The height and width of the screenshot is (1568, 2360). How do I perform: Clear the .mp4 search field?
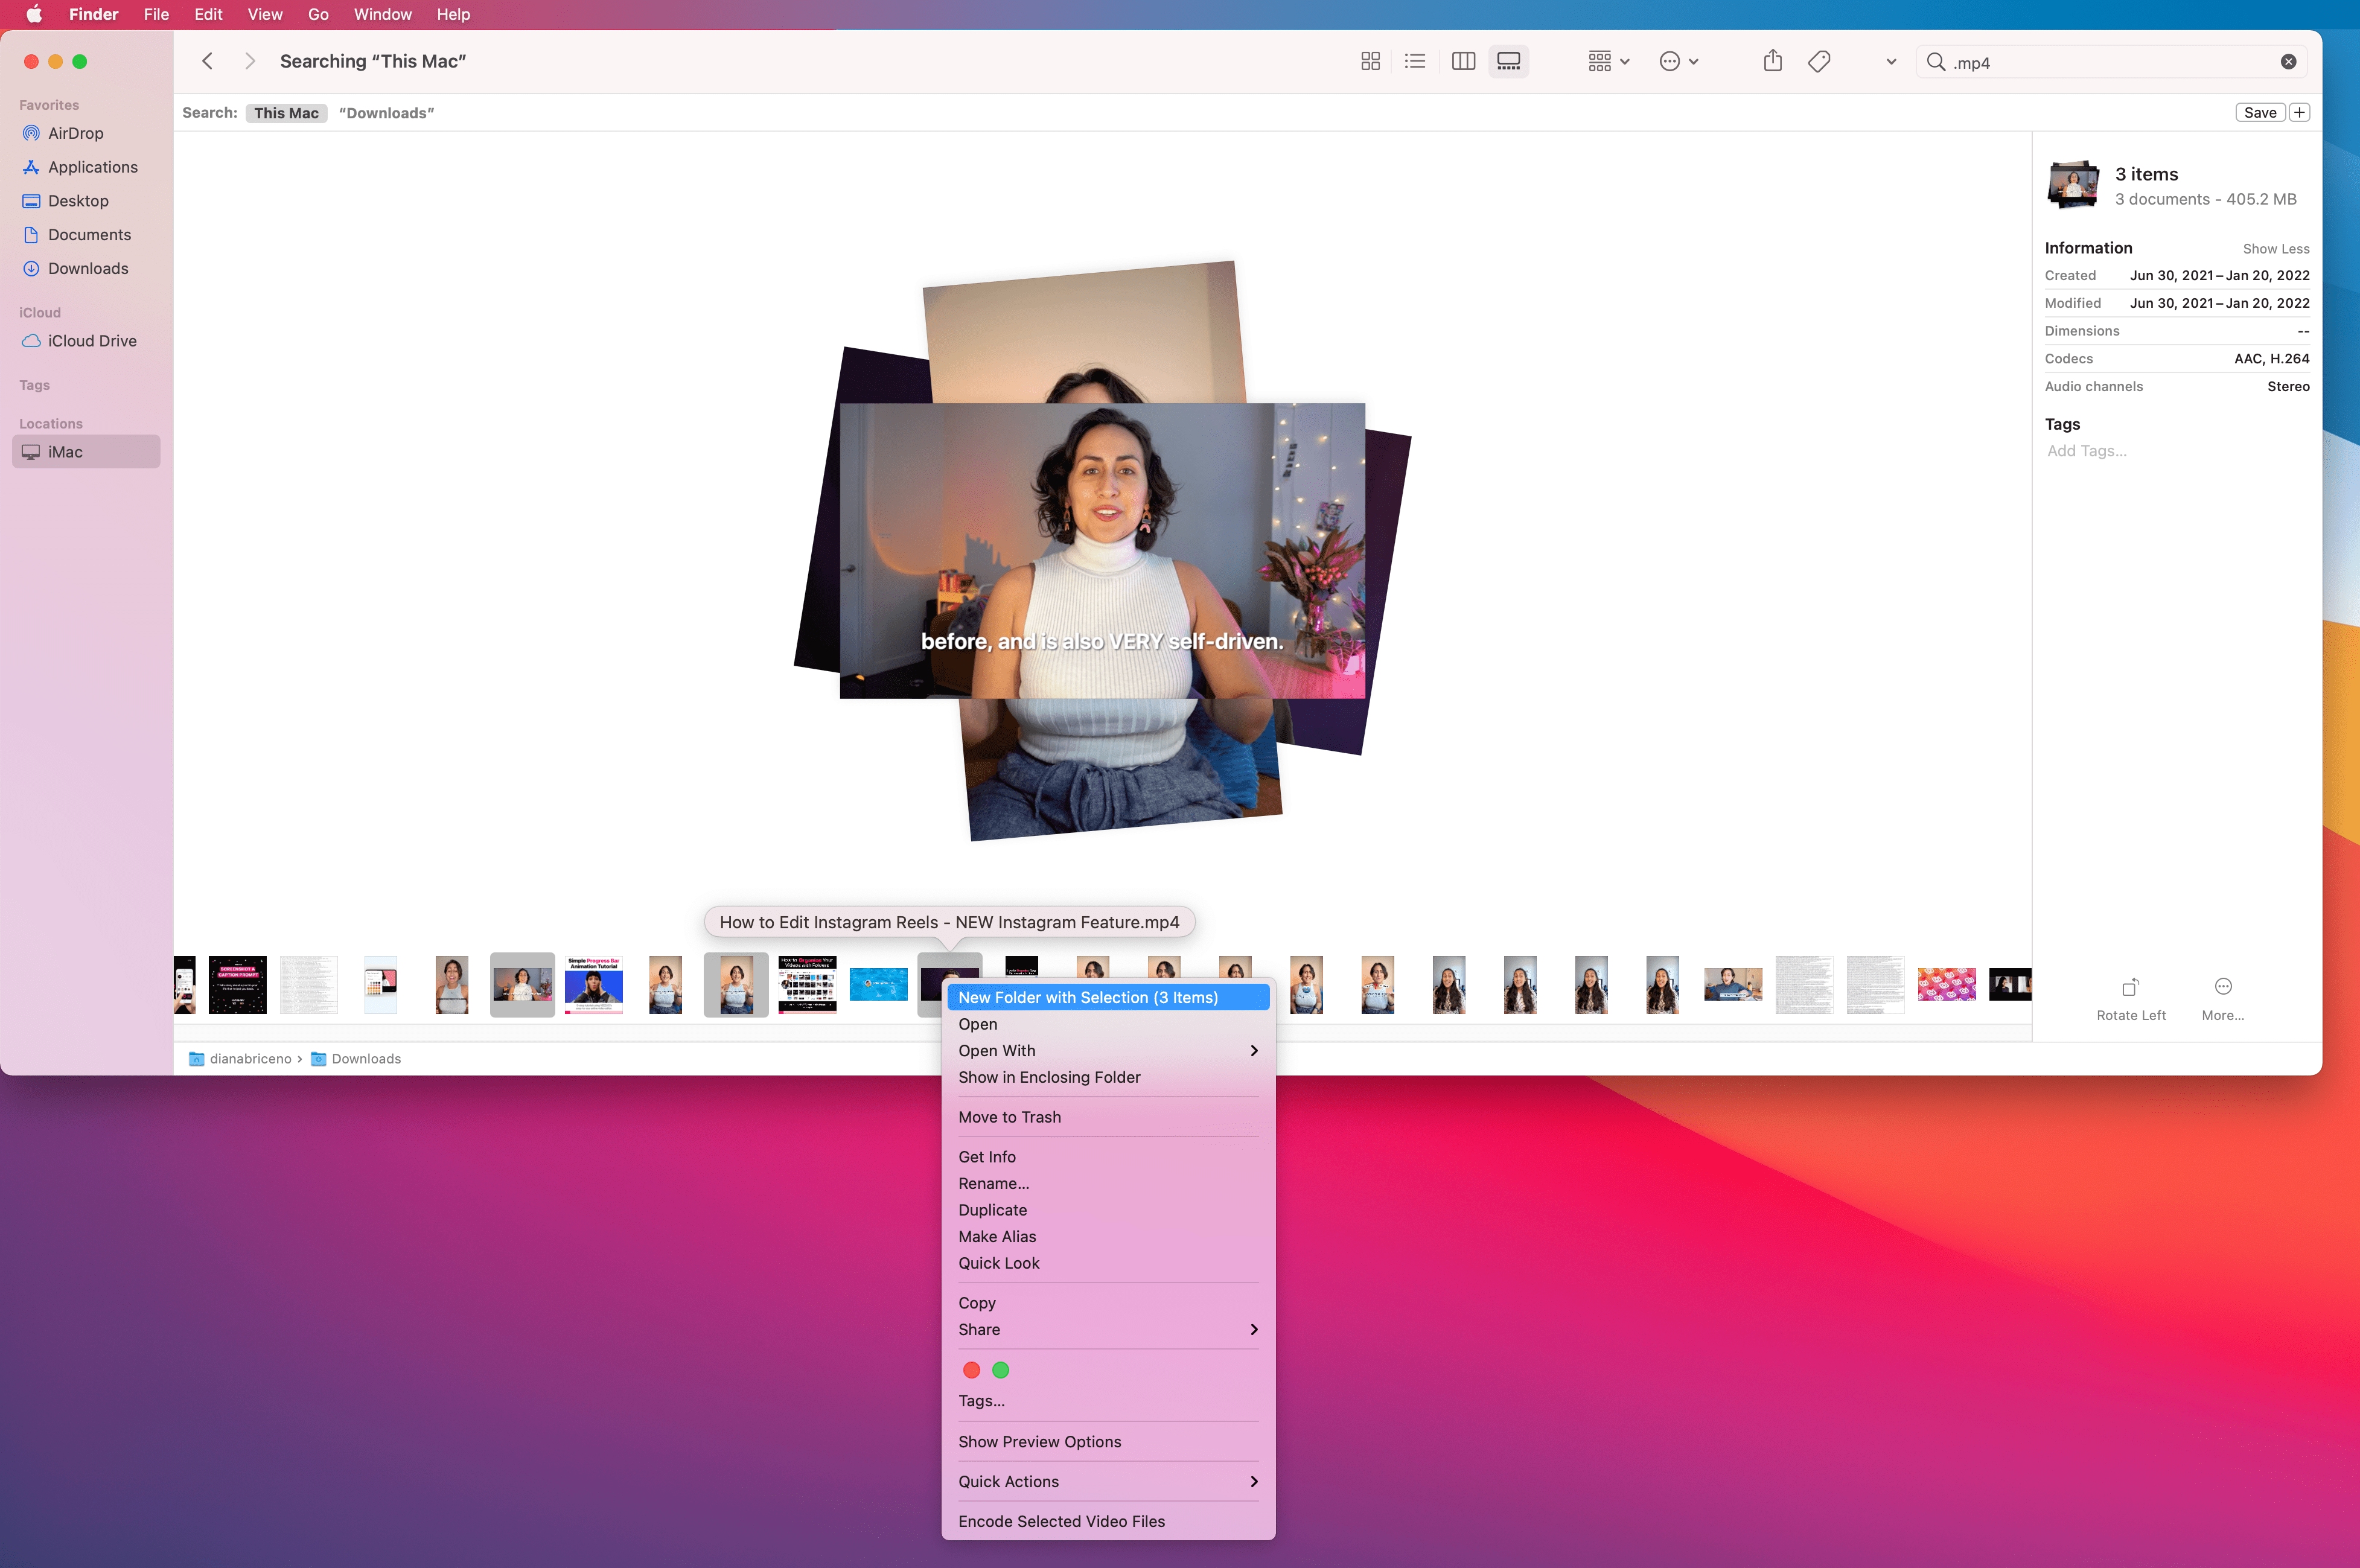pyautogui.click(x=2288, y=62)
